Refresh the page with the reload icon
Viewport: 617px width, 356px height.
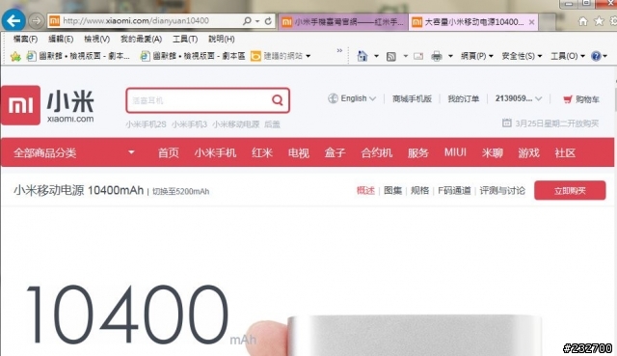point(268,21)
